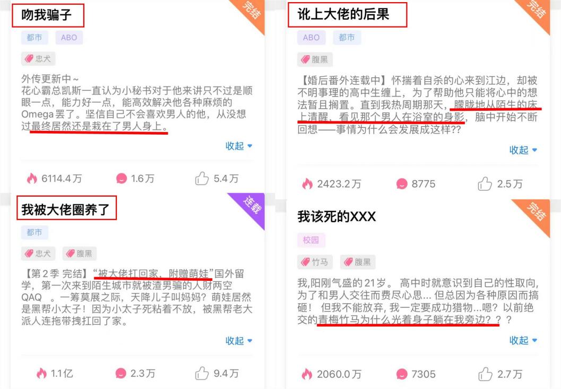This screenshot has width=561, height=389.
Task: Open the title 我被大佬圈养了
Action: pyautogui.click(x=66, y=208)
